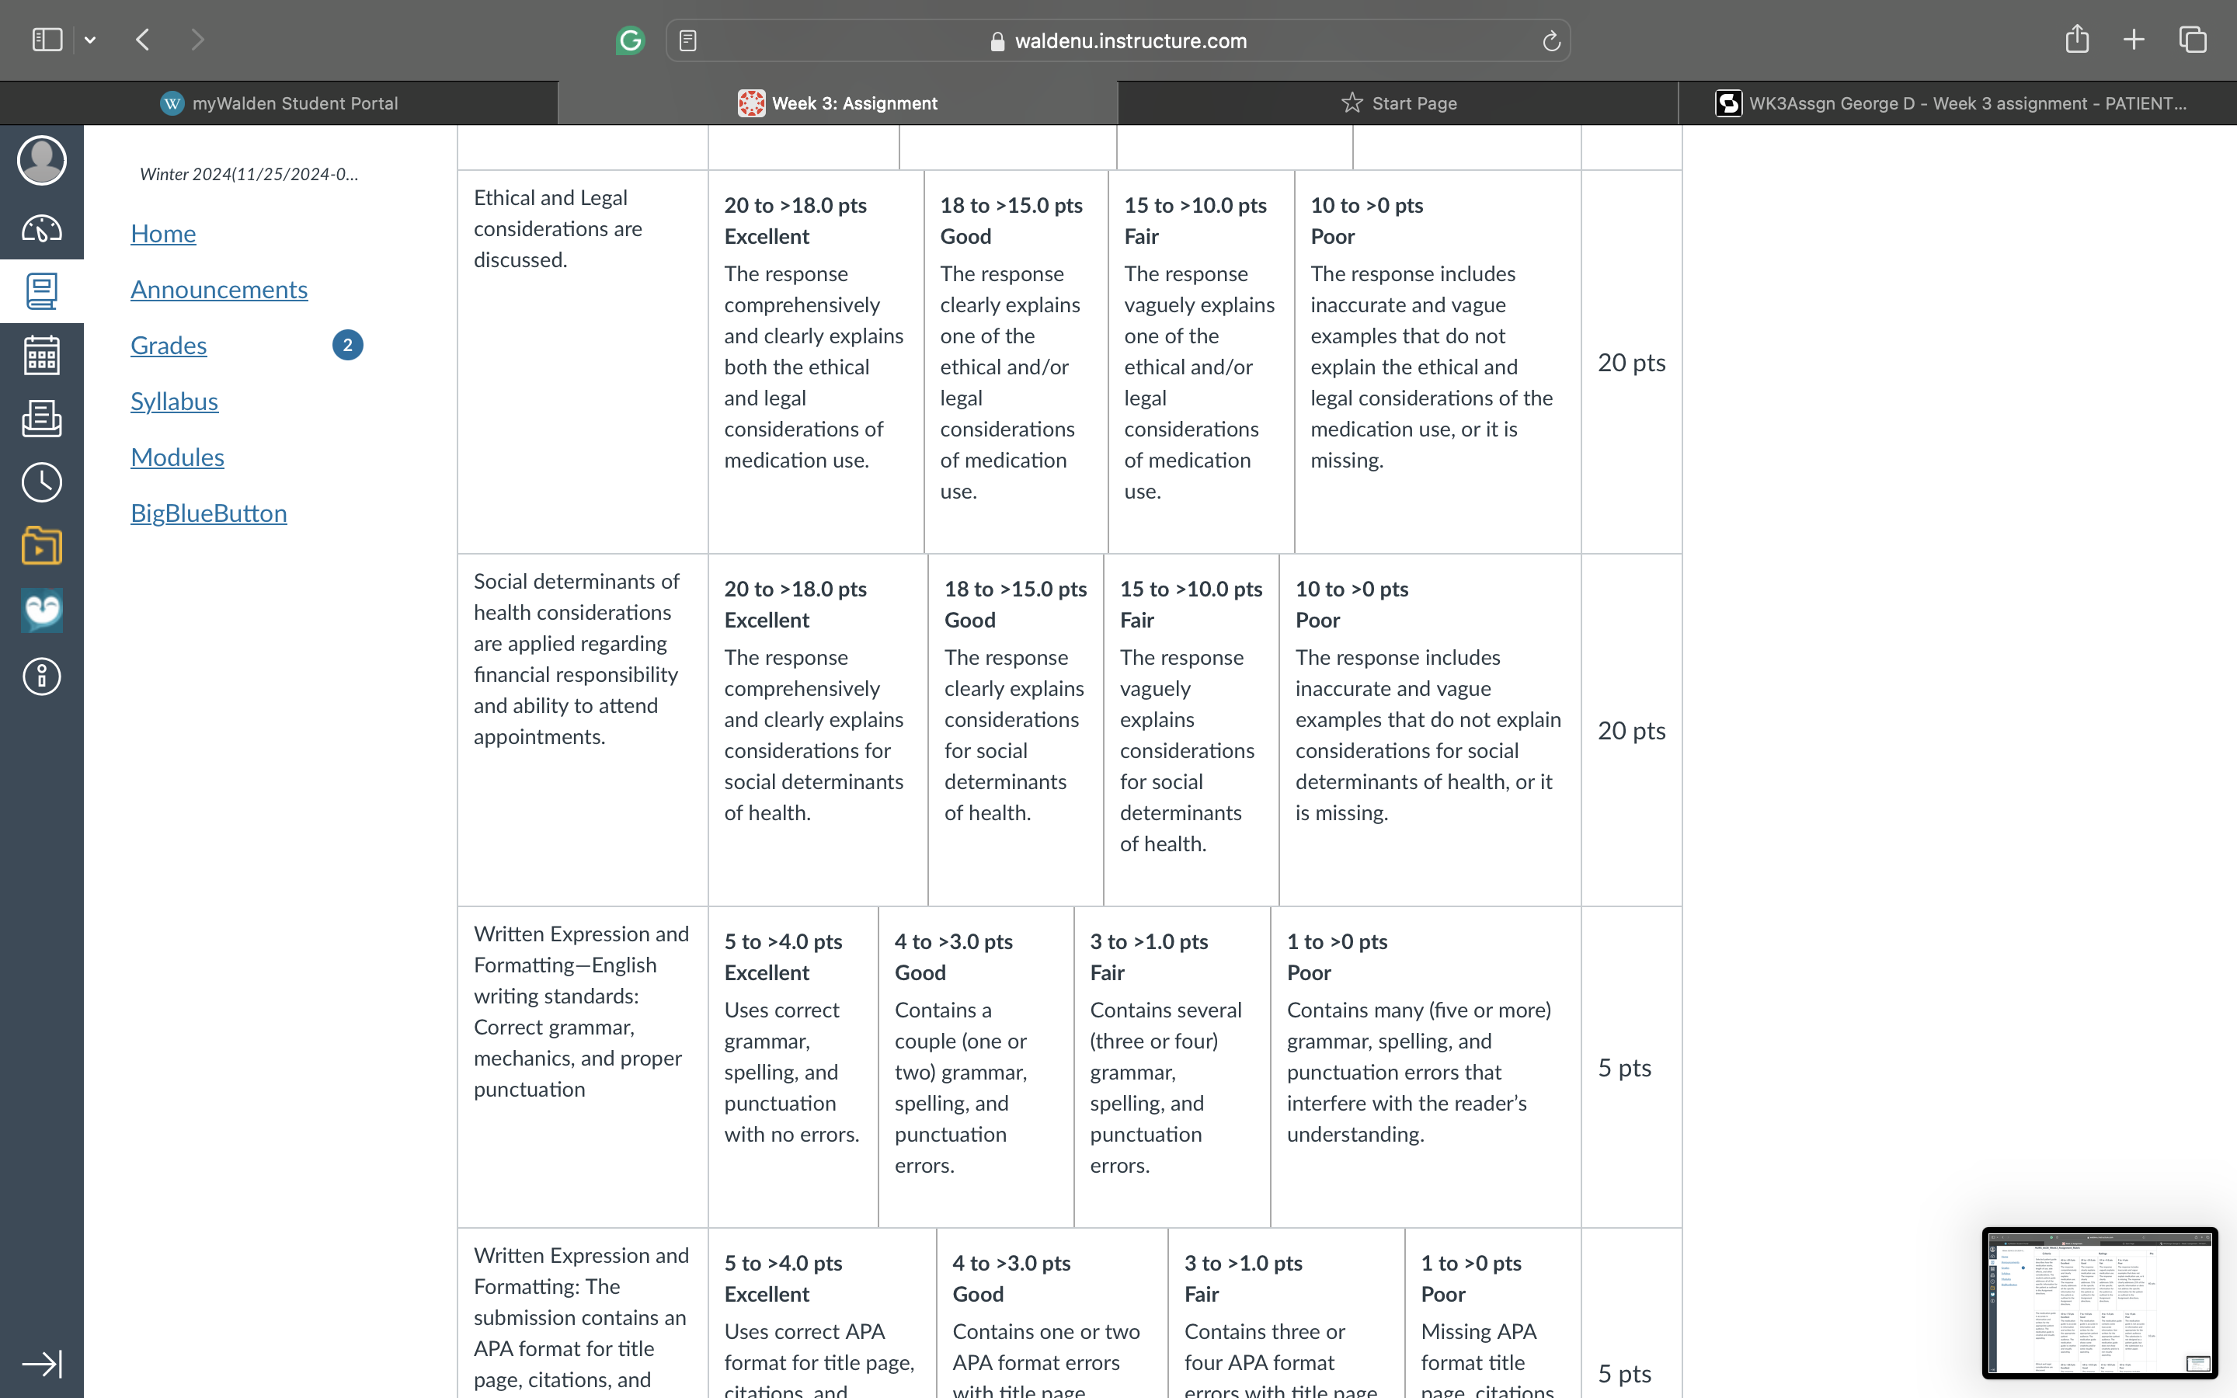The height and width of the screenshot is (1398, 2237).
Task: Select the '5 to >4.0 pts' APA format rating
Action: 823,1313
